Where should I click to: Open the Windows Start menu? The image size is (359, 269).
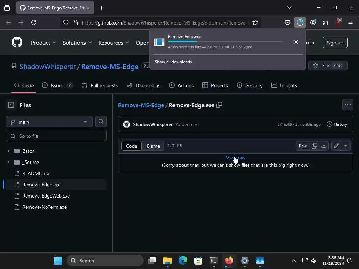(58, 261)
